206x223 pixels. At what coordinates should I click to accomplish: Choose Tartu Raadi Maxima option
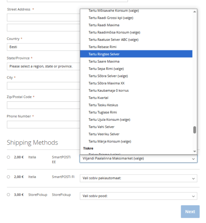[x=136, y=25]
